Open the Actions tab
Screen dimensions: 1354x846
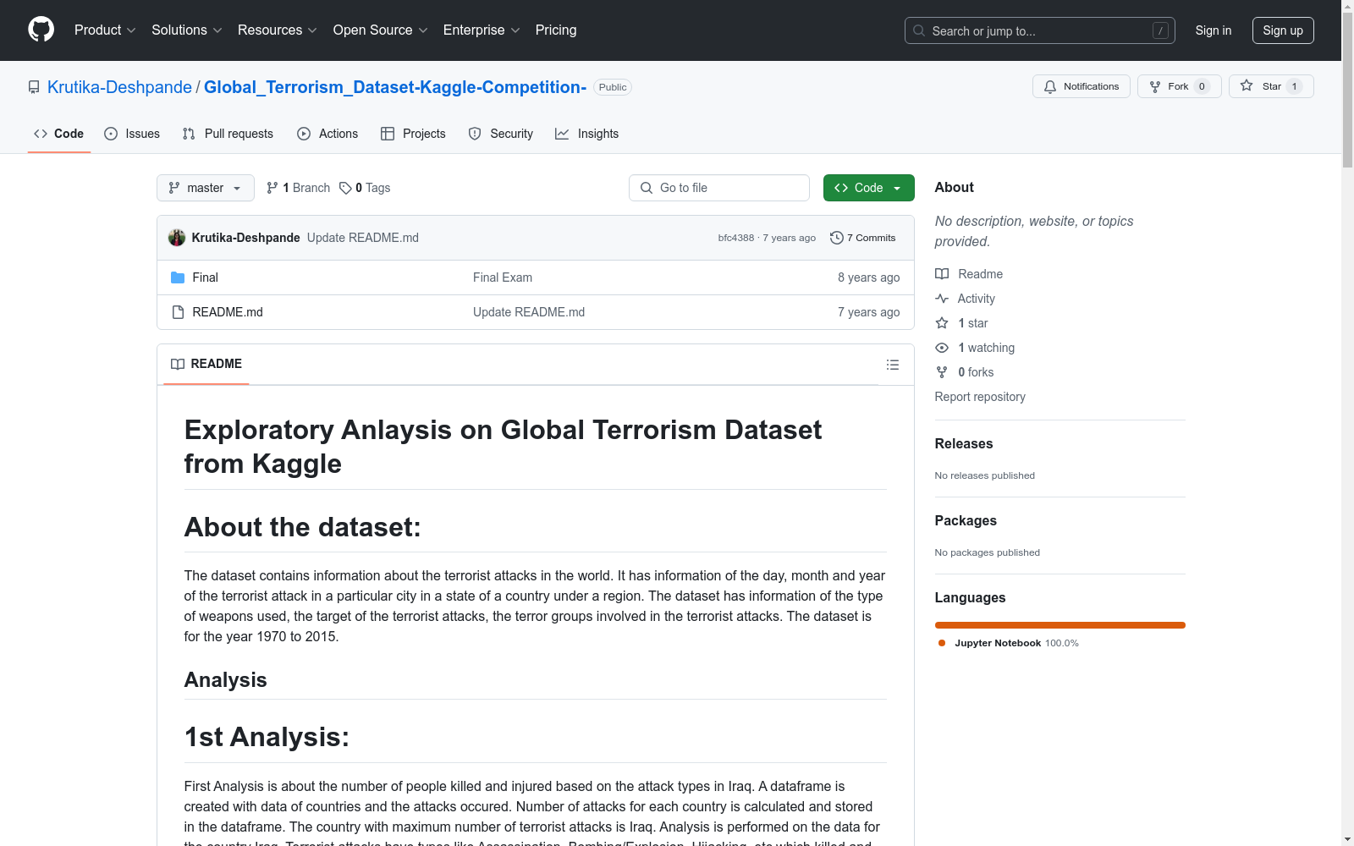[327, 134]
